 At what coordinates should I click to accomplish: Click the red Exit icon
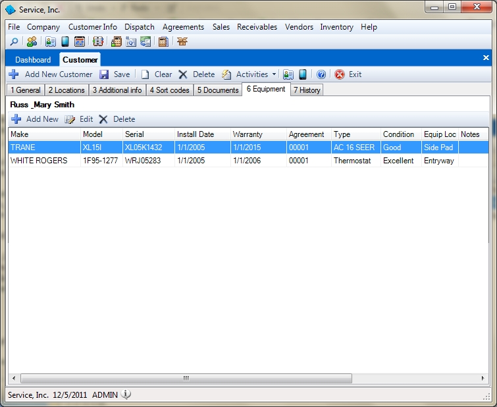point(340,74)
